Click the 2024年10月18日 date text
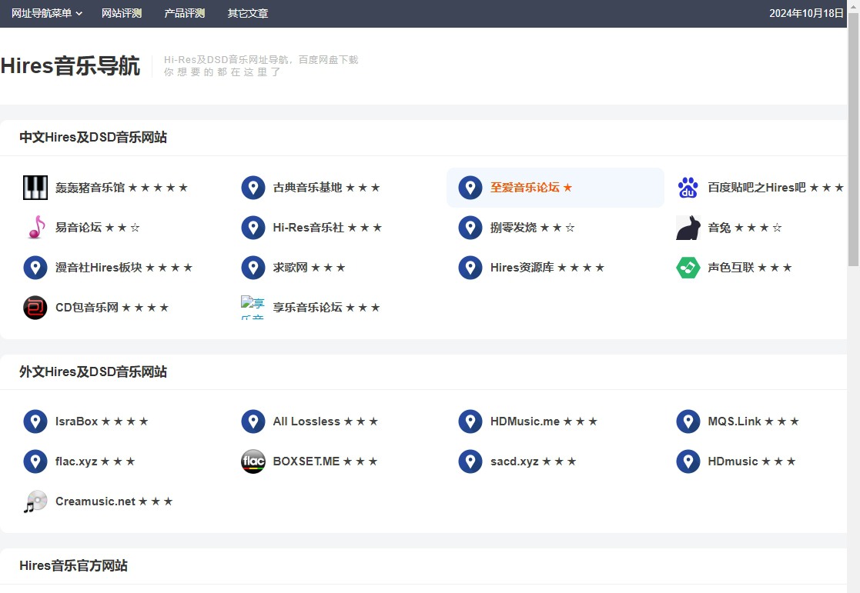The width and height of the screenshot is (860, 593). pyautogui.click(x=806, y=13)
